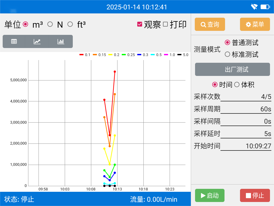This screenshot has height=206, width=274.
Task: Toggle the 0.15 series in the legend
Action: tap(98, 55)
